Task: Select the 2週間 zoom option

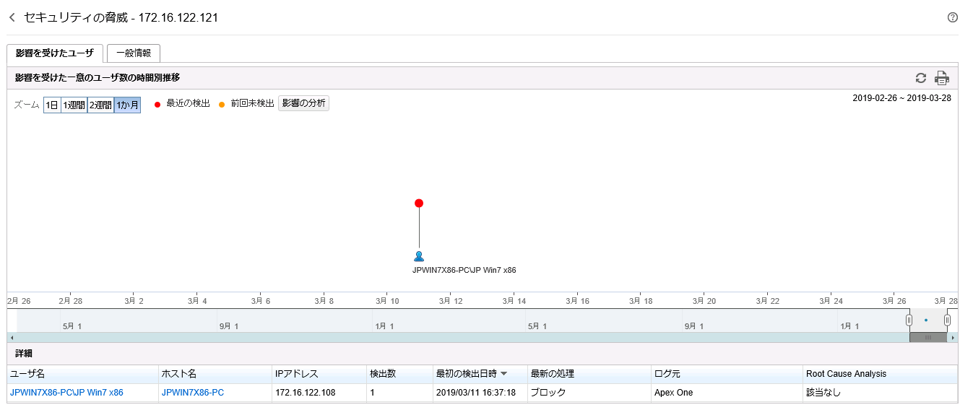Action: click(x=100, y=105)
